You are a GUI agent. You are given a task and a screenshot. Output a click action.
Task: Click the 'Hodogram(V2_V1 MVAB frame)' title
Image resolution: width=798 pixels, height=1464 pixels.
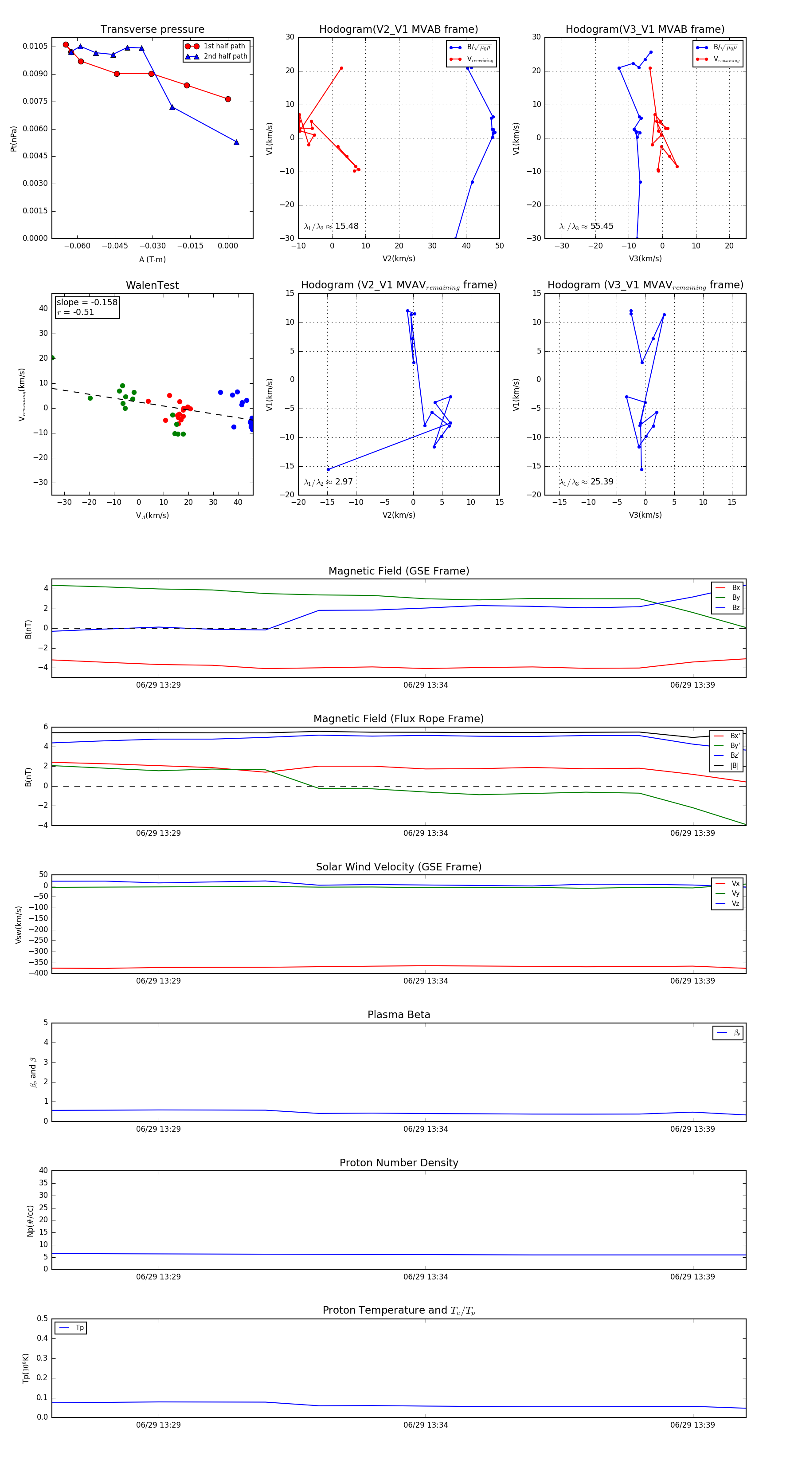point(399,29)
